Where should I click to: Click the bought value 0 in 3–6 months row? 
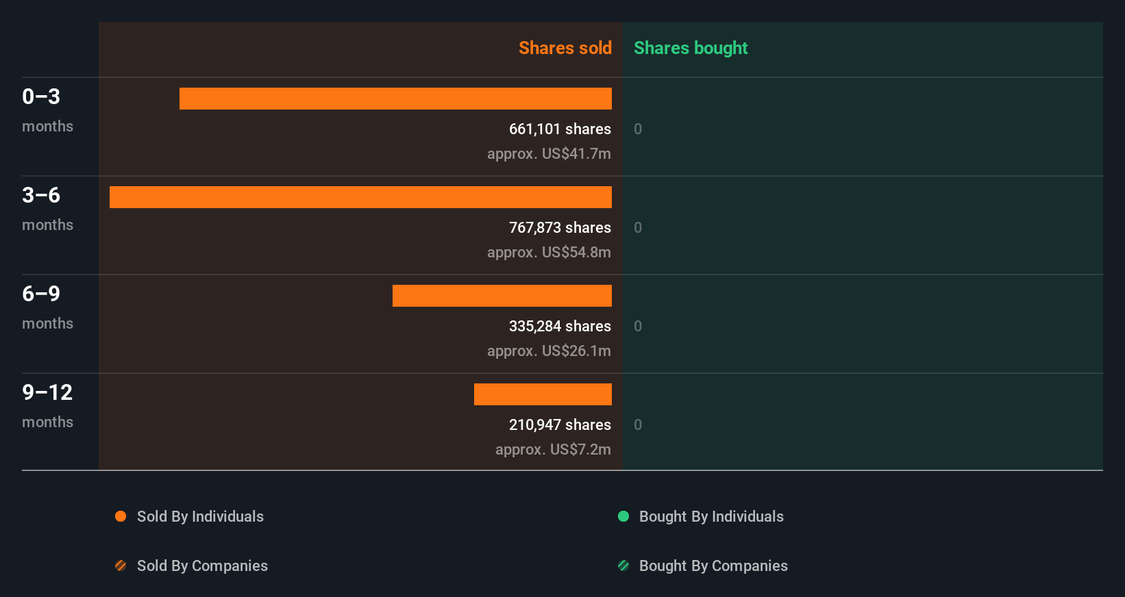point(638,227)
